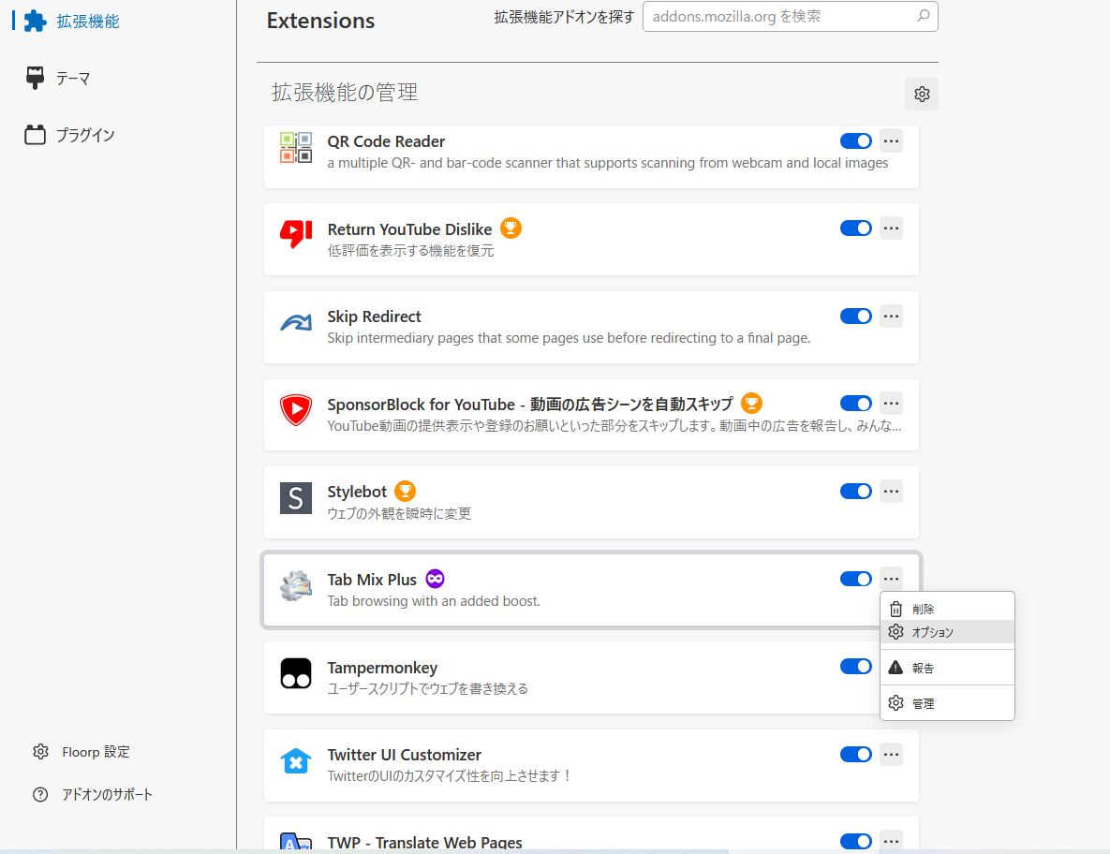1110x854 pixels.
Task: Open the three-dot menu for Tampermonkey
Action: (x=891, y=666)
